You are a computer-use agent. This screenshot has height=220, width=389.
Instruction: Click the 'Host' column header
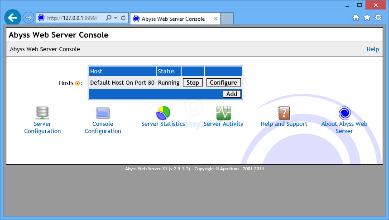[122, 71]
